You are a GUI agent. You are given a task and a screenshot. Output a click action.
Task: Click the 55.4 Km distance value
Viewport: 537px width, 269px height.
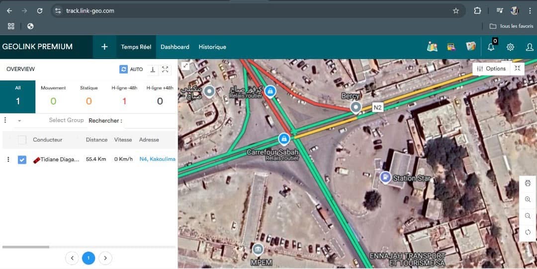pyautogui.click(x=96, y=159)
